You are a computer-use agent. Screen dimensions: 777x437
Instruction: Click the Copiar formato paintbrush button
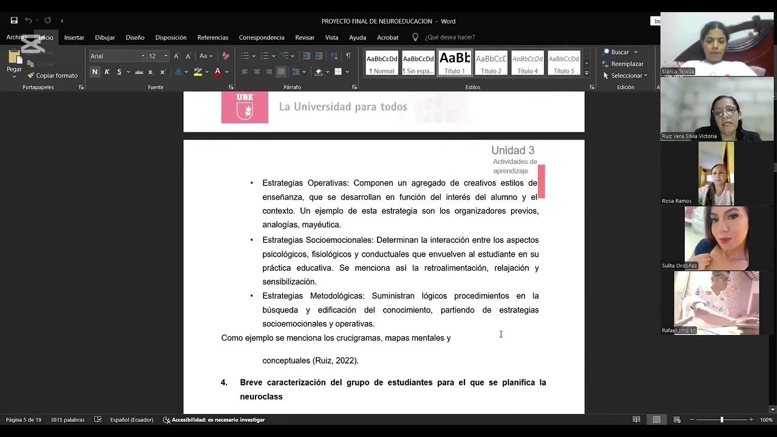point(52,75)
